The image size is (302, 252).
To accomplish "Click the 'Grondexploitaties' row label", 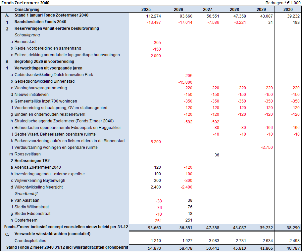I will 30,241.
